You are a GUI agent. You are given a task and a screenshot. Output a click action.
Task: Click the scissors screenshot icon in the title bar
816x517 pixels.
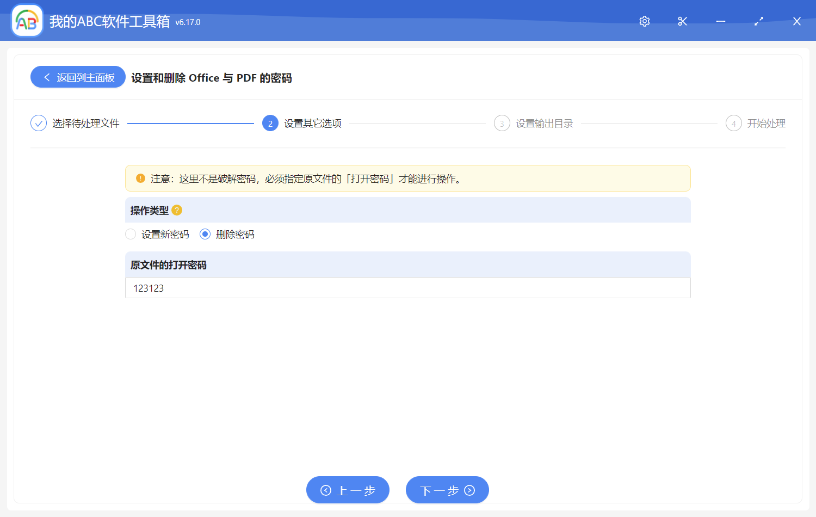(x=682, y=21)
